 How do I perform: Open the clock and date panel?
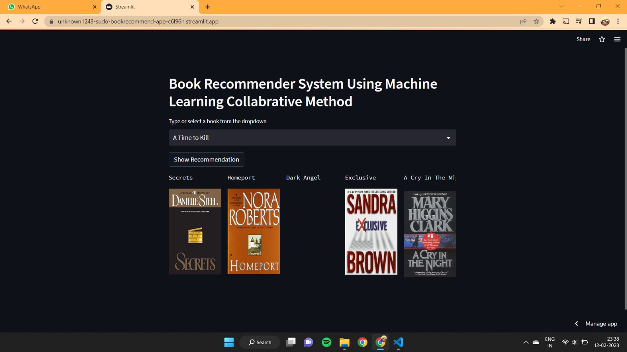coord(607,342)
